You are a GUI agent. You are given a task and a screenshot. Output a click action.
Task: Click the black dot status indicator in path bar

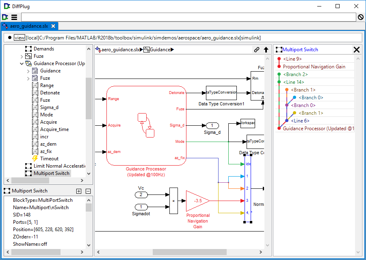tap(10, 38)
